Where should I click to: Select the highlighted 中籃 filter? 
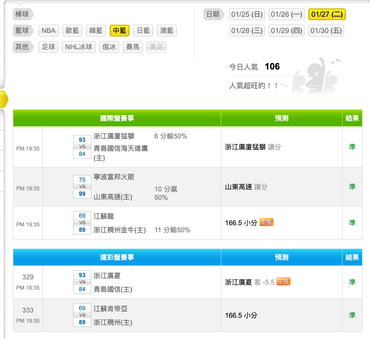pyautogui.click(x=120, y=31)
